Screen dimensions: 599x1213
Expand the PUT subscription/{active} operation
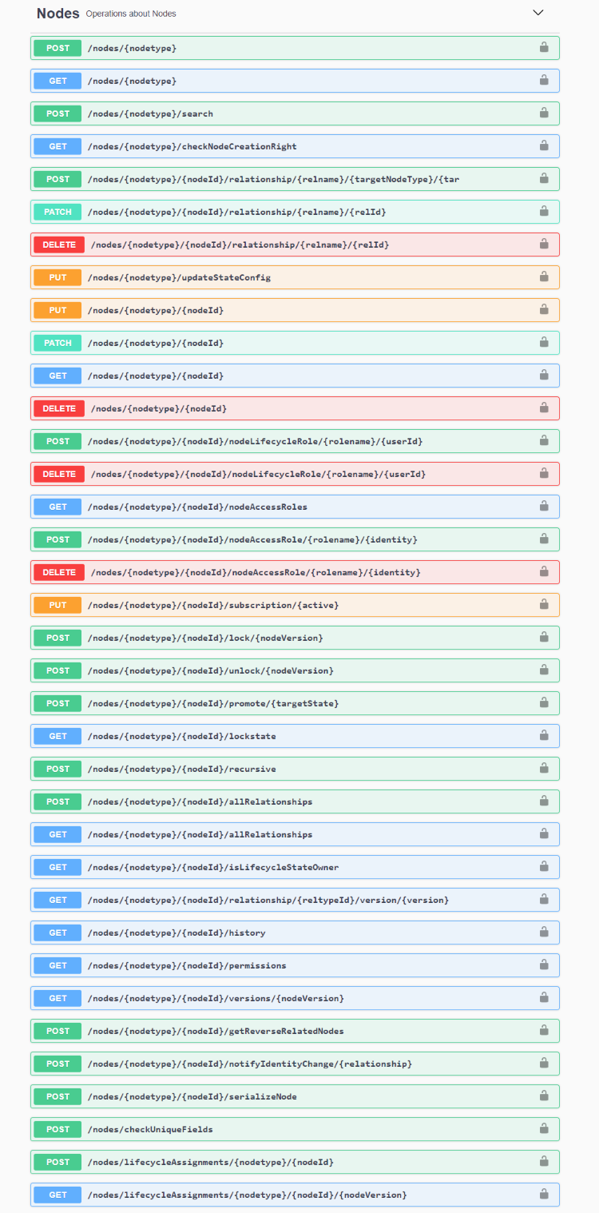coord(295,605)
